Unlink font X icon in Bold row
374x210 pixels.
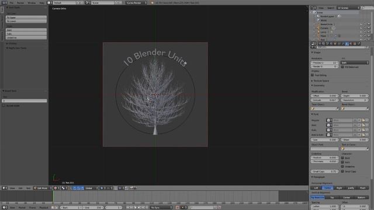point(367,125)
